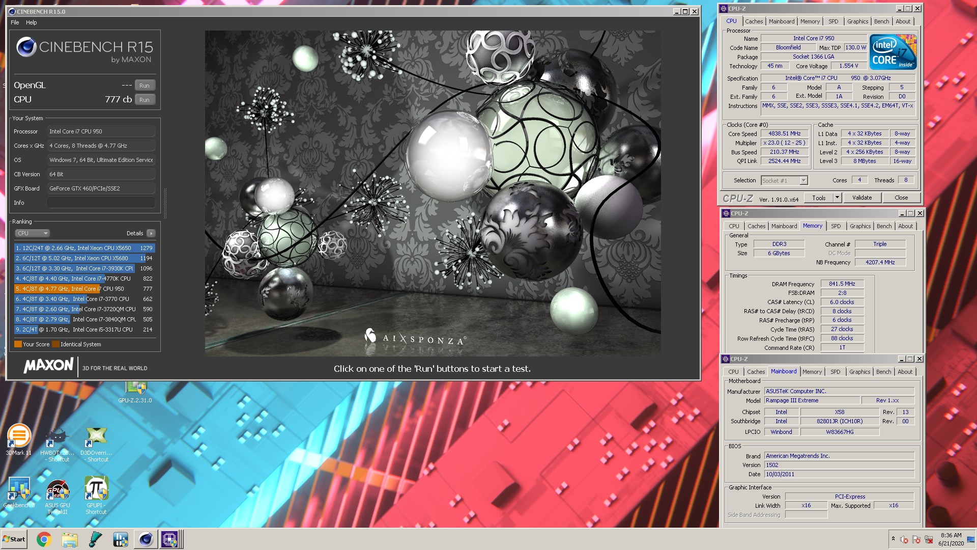Expand ranking Details arrow
The image size is (977, 550).
coord(151,233)
